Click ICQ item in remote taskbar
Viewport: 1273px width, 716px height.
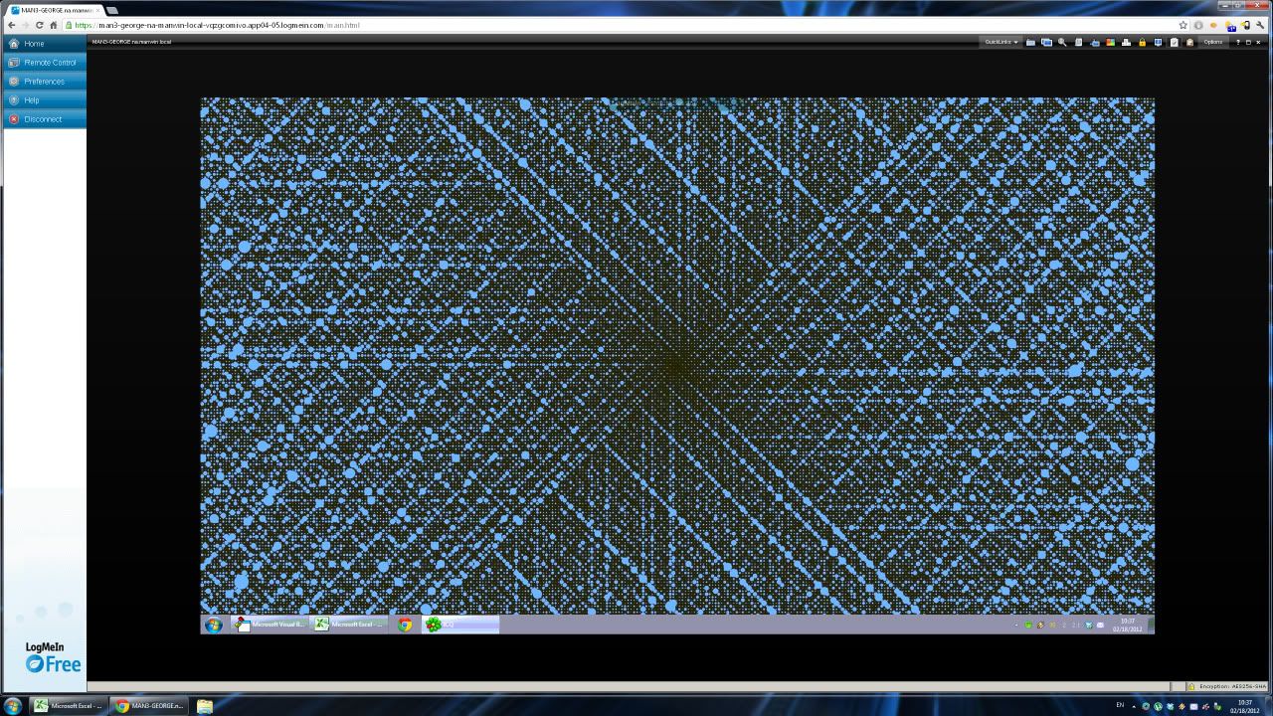pos(460,625)
